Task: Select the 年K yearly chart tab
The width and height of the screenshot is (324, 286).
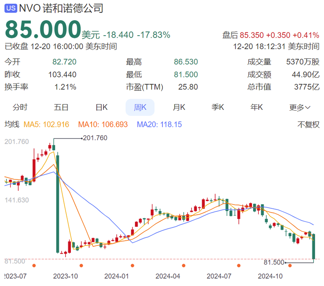Action: (x=257, y=107)
